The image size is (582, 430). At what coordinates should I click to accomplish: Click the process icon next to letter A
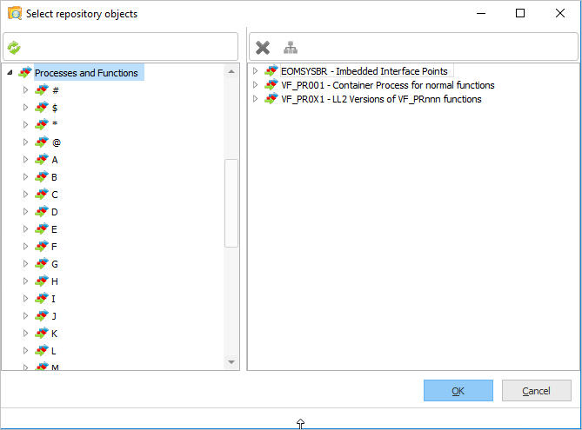pos(42,160)
